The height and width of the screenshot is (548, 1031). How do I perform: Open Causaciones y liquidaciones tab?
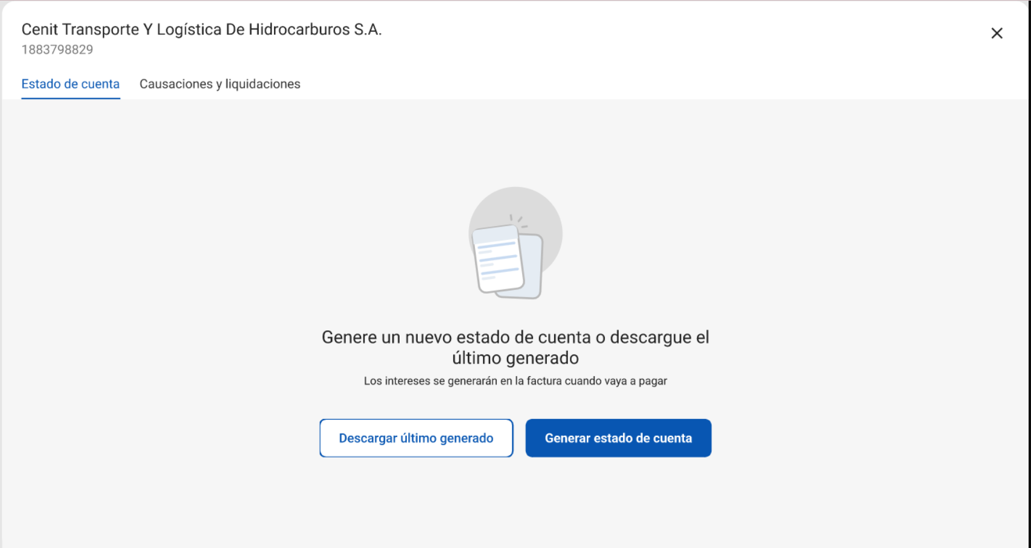220,84
